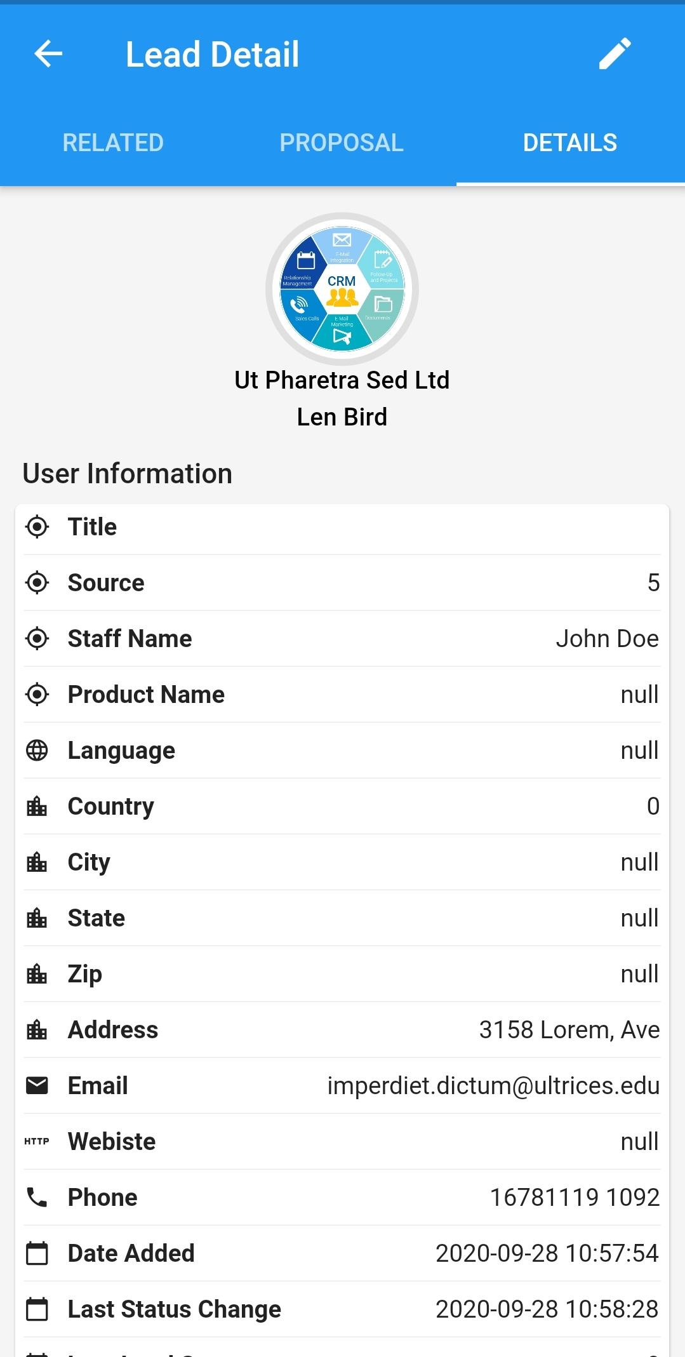This screenshot has height=1357, width=685.
Task: Switch to the RELATED tab
Action: coord(114,142)
